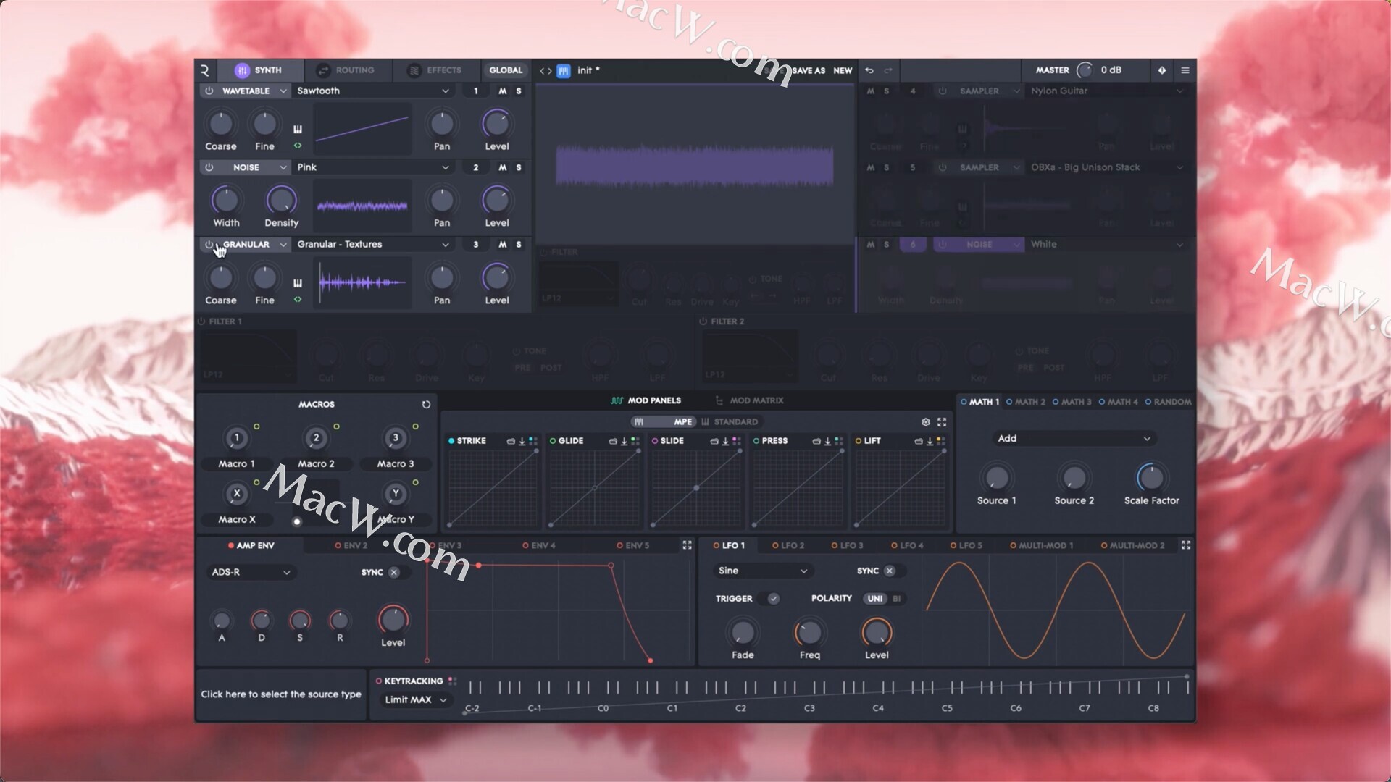Open the hamburger menu icon
The image size is (1391, 782).
pyautogui.click(x=1185, y=70)
